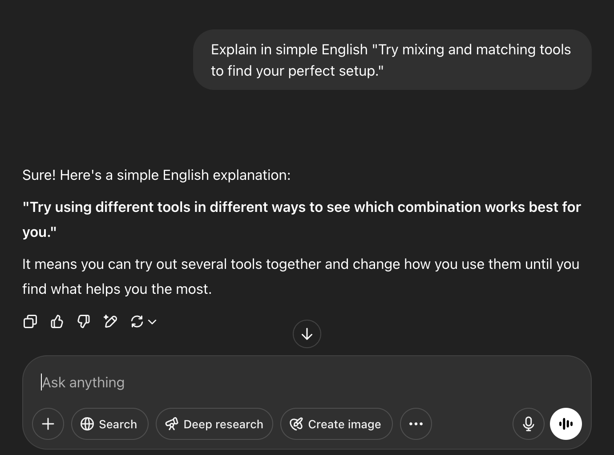Click the scroll-to-bottom arrow
614x455 pixels.
307,334
